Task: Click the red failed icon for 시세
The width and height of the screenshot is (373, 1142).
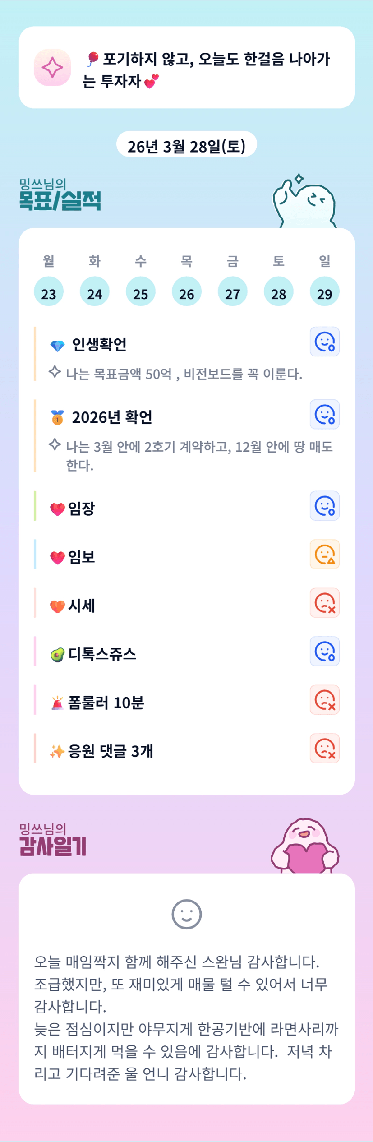Action: tap(324, 603)
